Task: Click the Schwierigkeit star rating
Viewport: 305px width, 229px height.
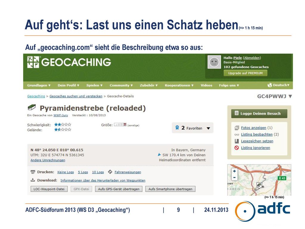Action: click(63, 124)
